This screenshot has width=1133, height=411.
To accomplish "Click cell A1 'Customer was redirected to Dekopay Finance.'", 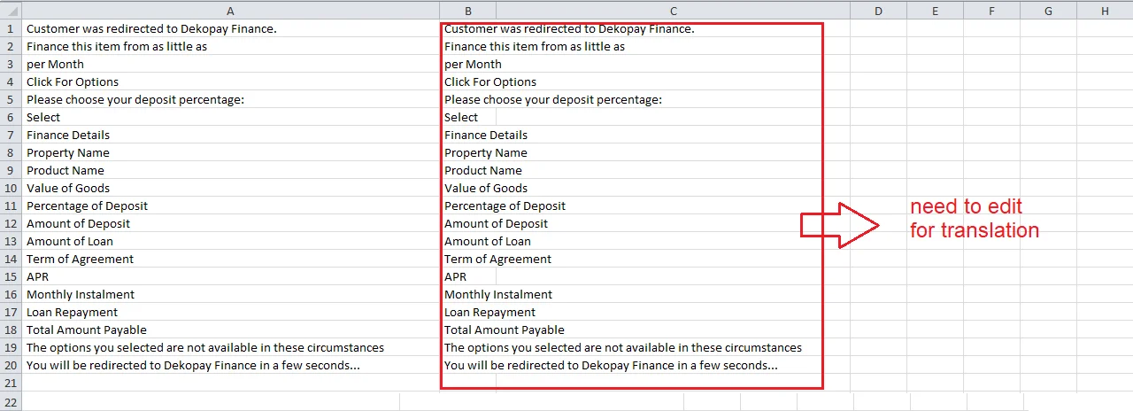I will [151, 28].
